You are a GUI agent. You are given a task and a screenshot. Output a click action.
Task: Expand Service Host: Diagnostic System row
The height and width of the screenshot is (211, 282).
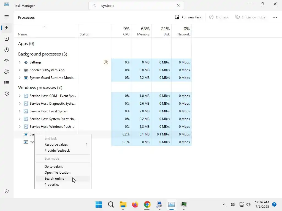pos(20,104)
